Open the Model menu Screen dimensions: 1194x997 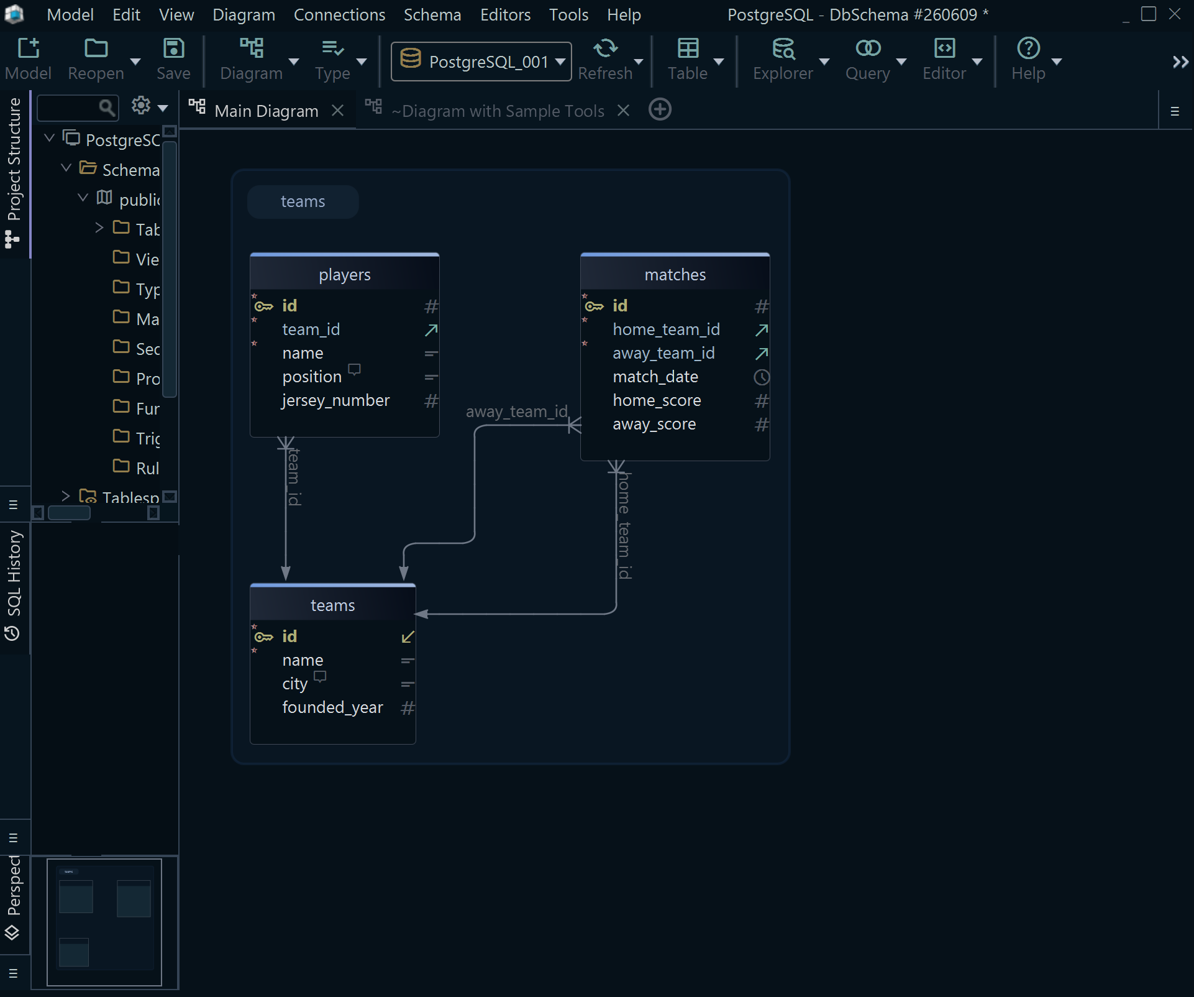(70, 15)
